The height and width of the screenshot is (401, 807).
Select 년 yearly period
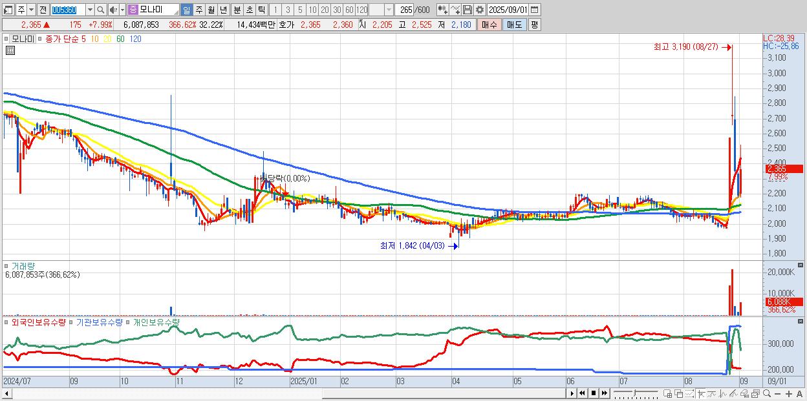tap(223, 10)
